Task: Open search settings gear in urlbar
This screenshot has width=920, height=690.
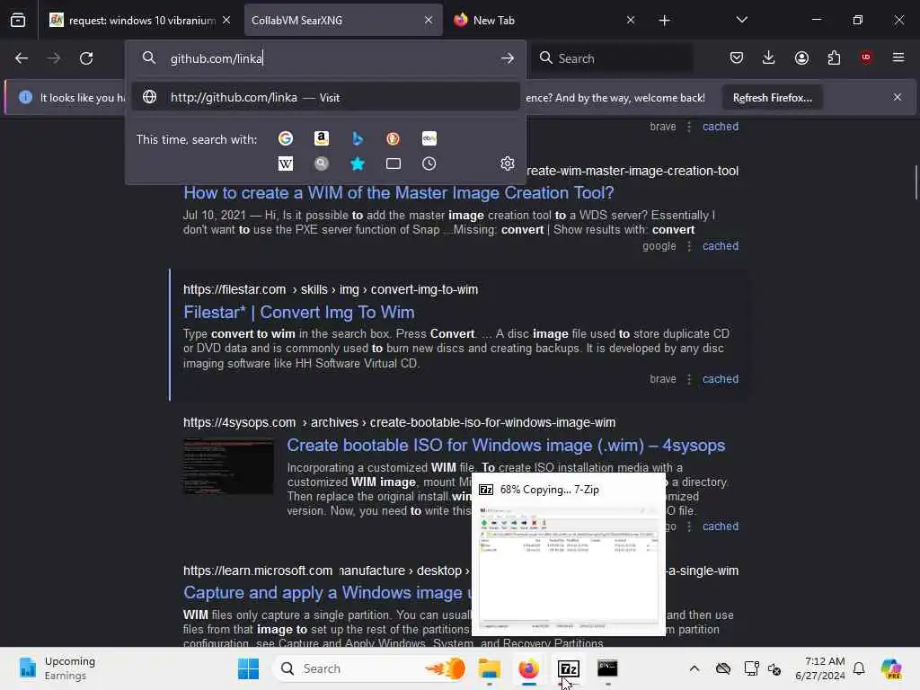Action: point(508,164)
